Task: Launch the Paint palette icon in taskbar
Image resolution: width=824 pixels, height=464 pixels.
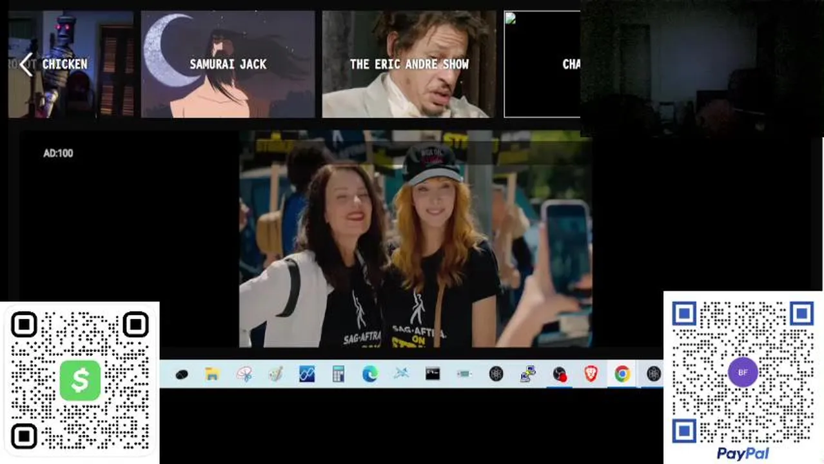Action: click(275, 374)
